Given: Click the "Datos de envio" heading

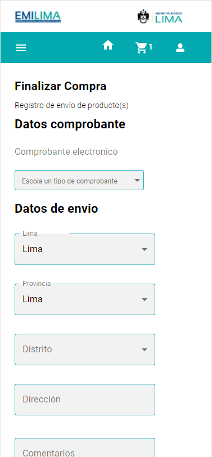Looking at the screenshot, I should pos(56,209).
